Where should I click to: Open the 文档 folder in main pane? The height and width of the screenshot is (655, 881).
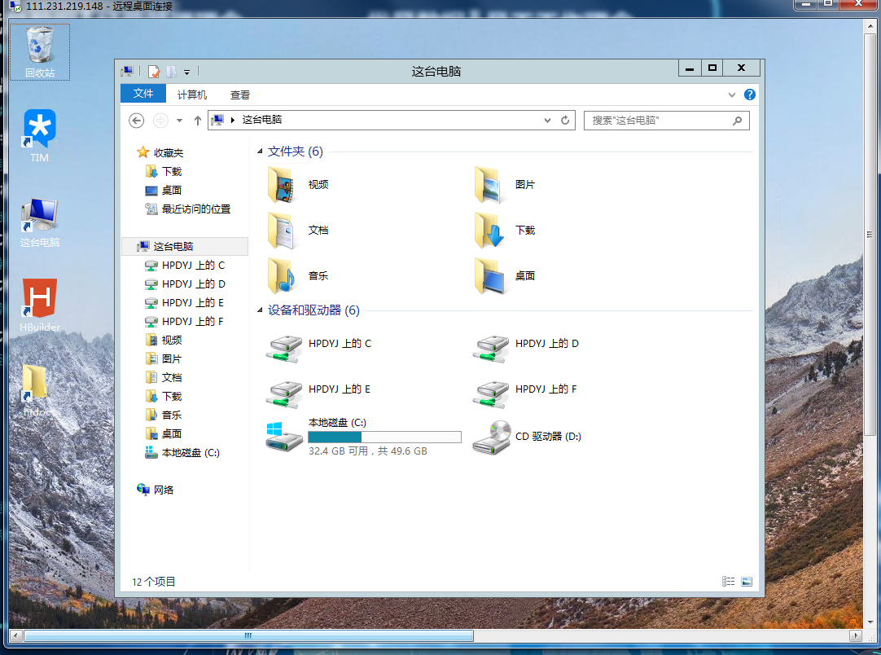[x=298, y=230]
